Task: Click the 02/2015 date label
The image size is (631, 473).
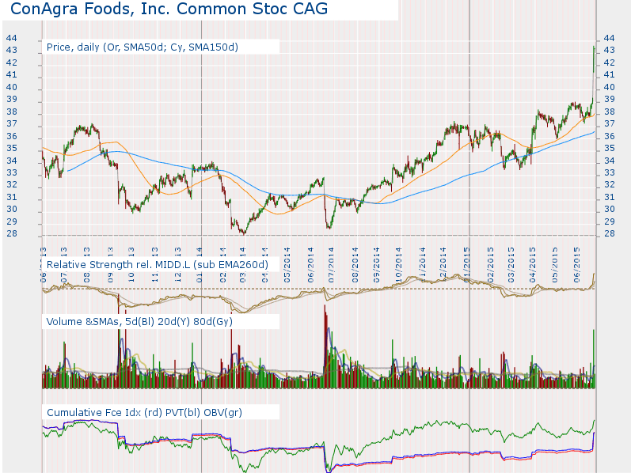Action: coord(490,265)
